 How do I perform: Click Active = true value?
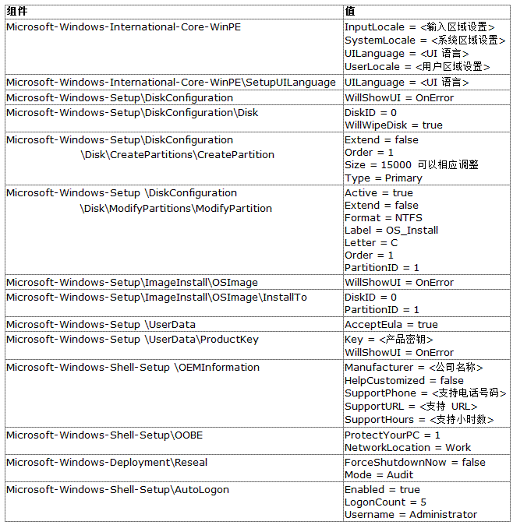(x=379, y=193)
